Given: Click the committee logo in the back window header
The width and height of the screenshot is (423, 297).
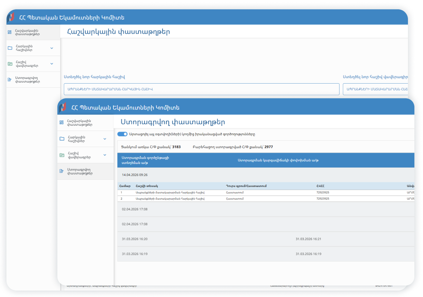Looking at the screenshot, I should tap(11, 17).
